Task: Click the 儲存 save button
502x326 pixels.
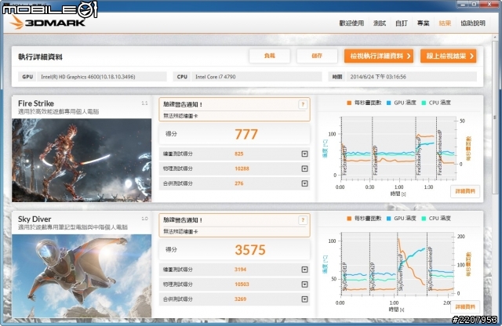Action: (x=317, y=56)
